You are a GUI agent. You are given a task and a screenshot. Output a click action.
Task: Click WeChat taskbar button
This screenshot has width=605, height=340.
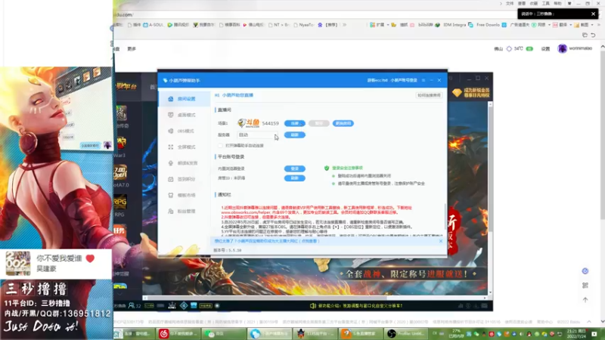[x=224, y=333]
